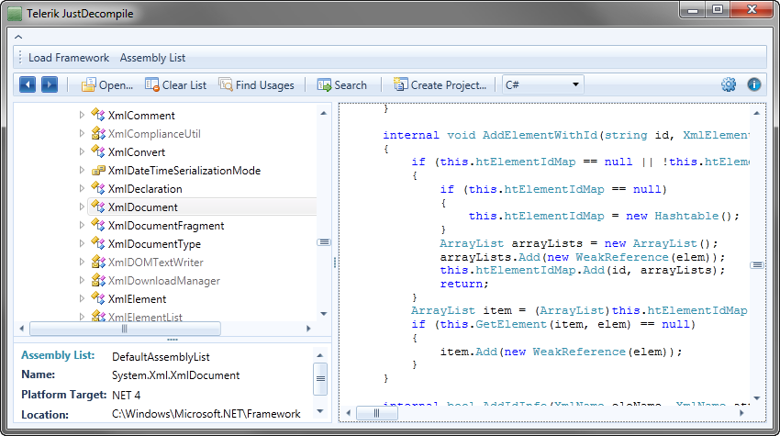Select XmlElementList in the tree
780x436 pixels.
tap(145, 317)
